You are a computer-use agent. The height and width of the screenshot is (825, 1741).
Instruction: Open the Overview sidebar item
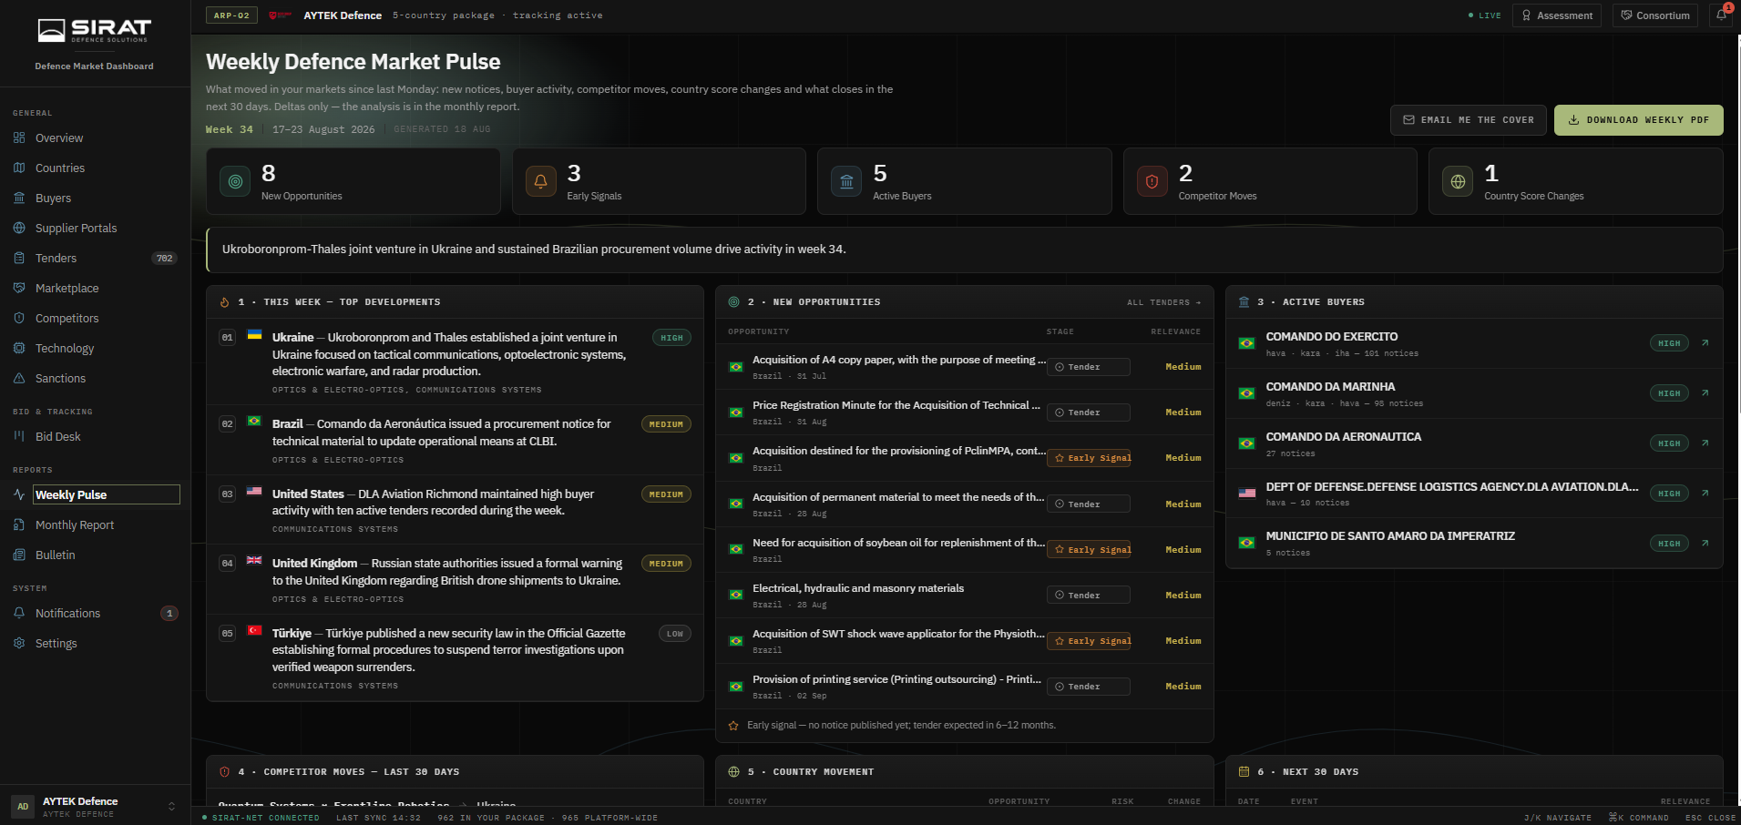[95, 138]
